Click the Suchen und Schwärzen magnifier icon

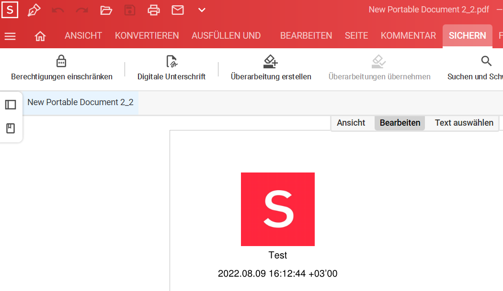[x=486, y=61]
